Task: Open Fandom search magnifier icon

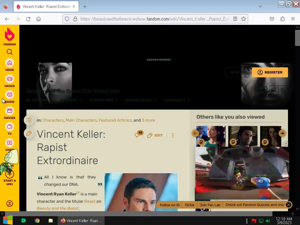Action: [x=10, y=52]
